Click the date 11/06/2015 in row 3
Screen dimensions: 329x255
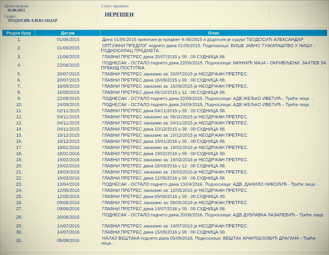pyautogui.click(x=68, y=57)
